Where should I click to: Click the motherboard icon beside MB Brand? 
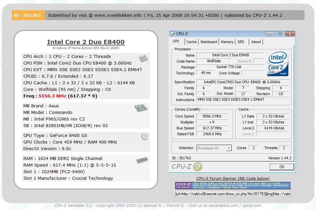coord(141,108)
